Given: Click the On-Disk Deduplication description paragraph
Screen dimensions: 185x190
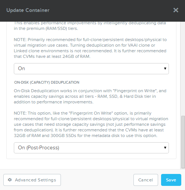Looking at the screenshot, I should click(x=90, y=96).
